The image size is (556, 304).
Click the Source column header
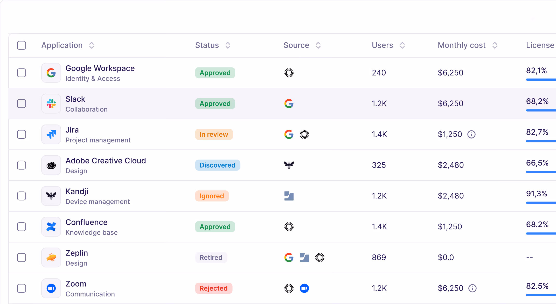click(296, 45)
